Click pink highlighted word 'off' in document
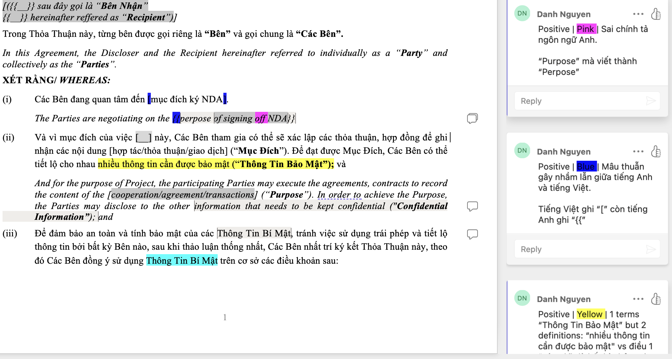The width and height of the screenshot is (672, 359). tap(261, 119)
